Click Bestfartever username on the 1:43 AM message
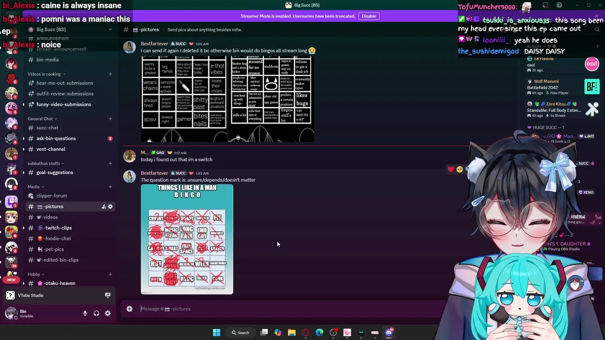 155,173
